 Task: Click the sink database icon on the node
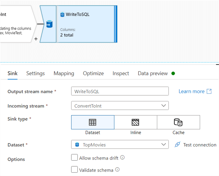pos(49,24)
